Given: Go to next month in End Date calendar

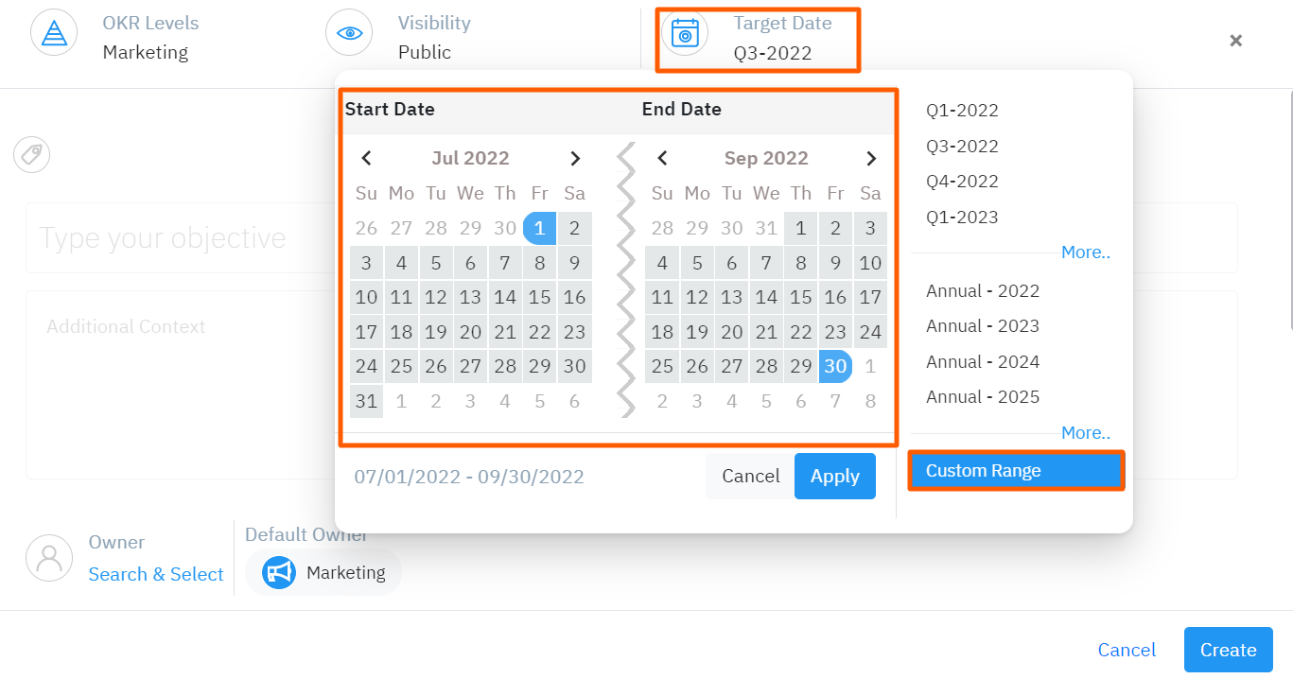Looking at the screenshot, I should coord(871,158).
